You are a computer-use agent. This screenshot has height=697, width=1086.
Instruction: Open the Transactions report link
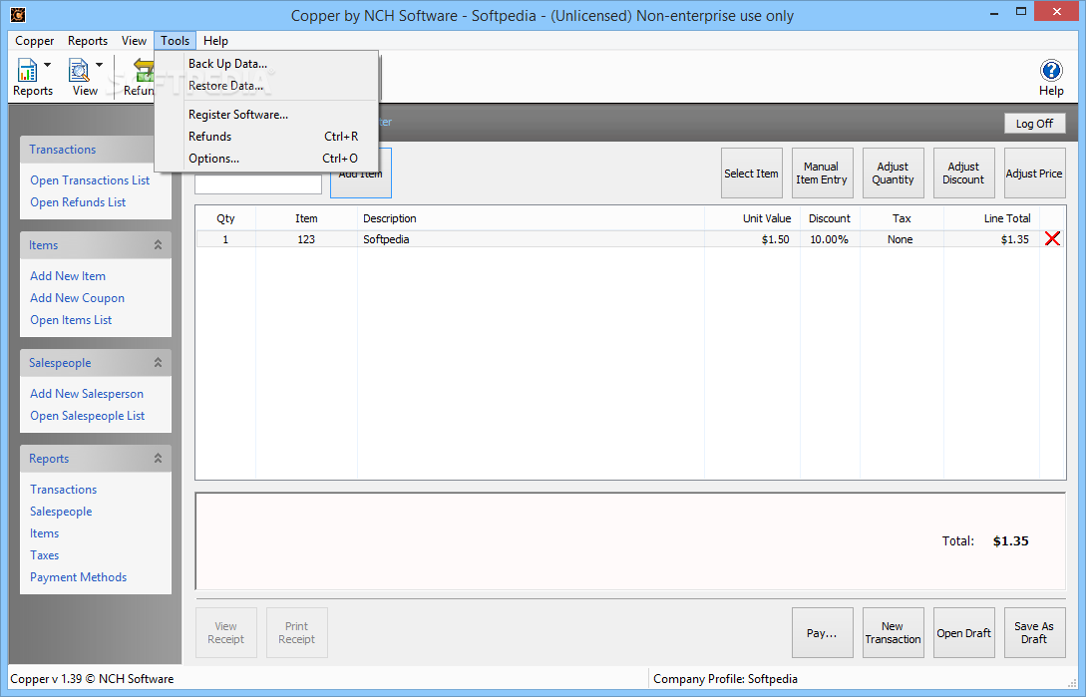[63, 490]
